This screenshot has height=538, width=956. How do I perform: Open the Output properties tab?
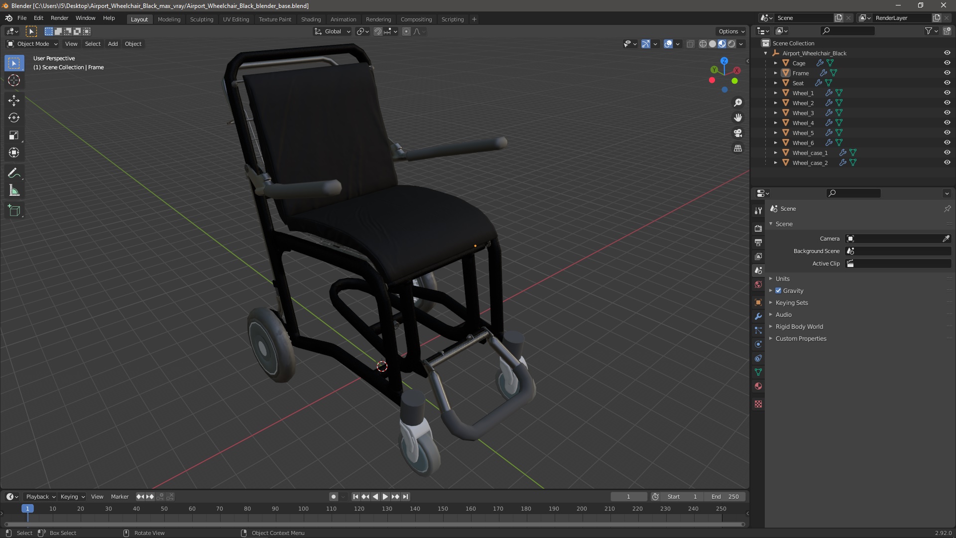(758, 242)
